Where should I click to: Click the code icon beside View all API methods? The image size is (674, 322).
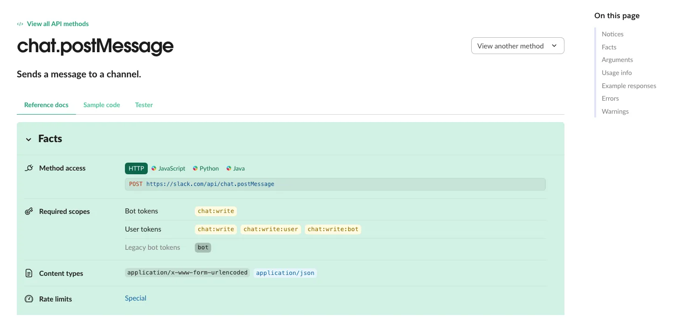[20, 24]
